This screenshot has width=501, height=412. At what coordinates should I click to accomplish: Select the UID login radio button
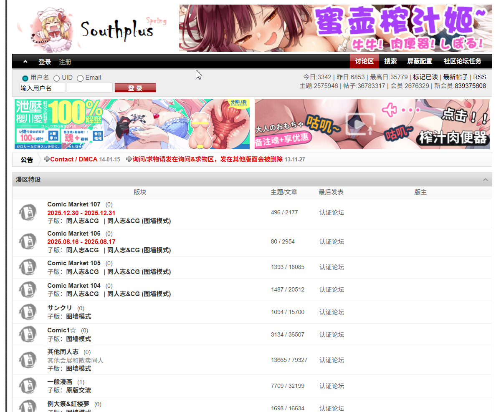point(56,78)
